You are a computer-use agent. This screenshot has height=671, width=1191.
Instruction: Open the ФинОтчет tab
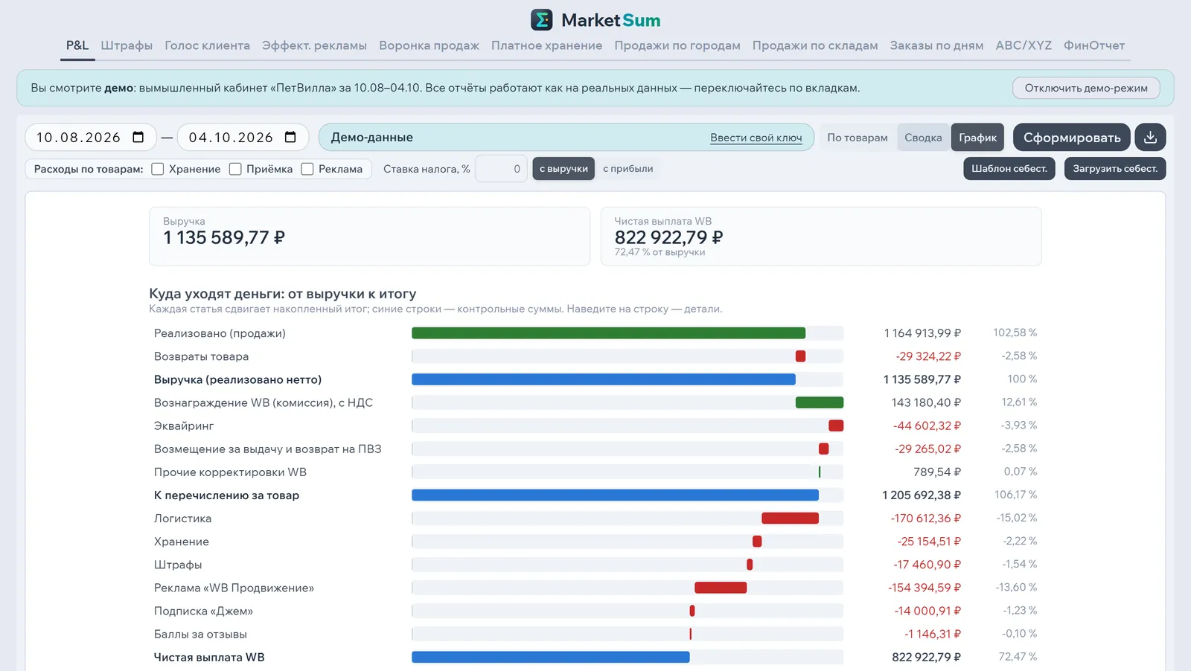click(x=1094, y=45)
